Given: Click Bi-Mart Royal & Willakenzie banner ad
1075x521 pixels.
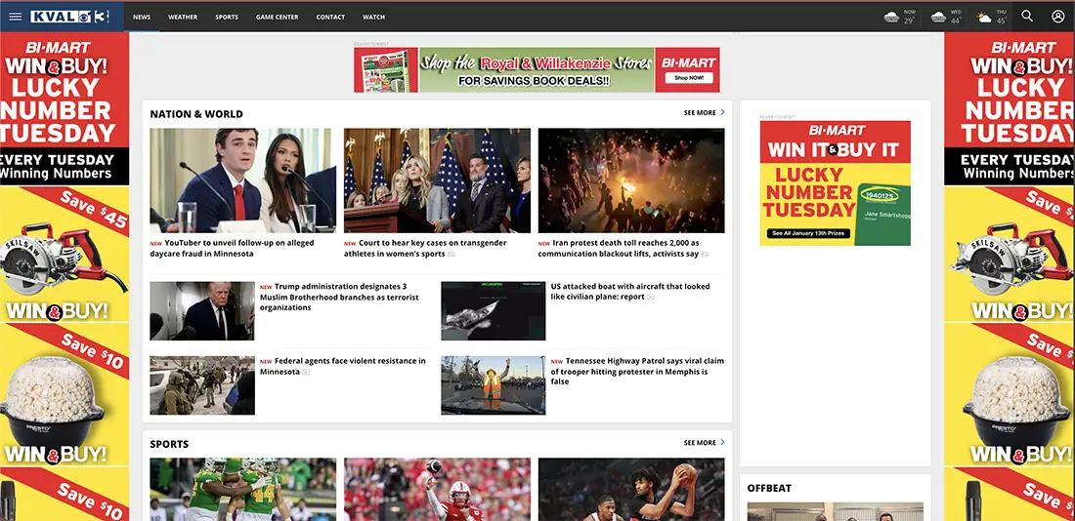Looking at the screenshot, I should 537,70.
